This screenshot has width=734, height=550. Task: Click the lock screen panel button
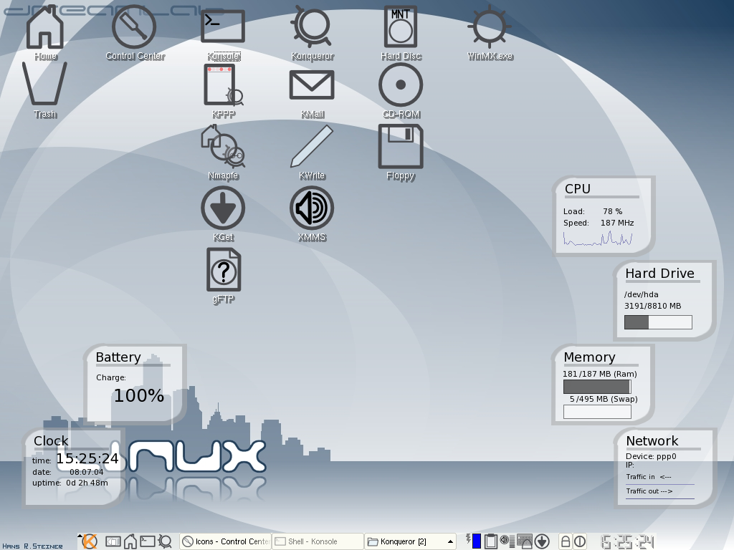566,541
